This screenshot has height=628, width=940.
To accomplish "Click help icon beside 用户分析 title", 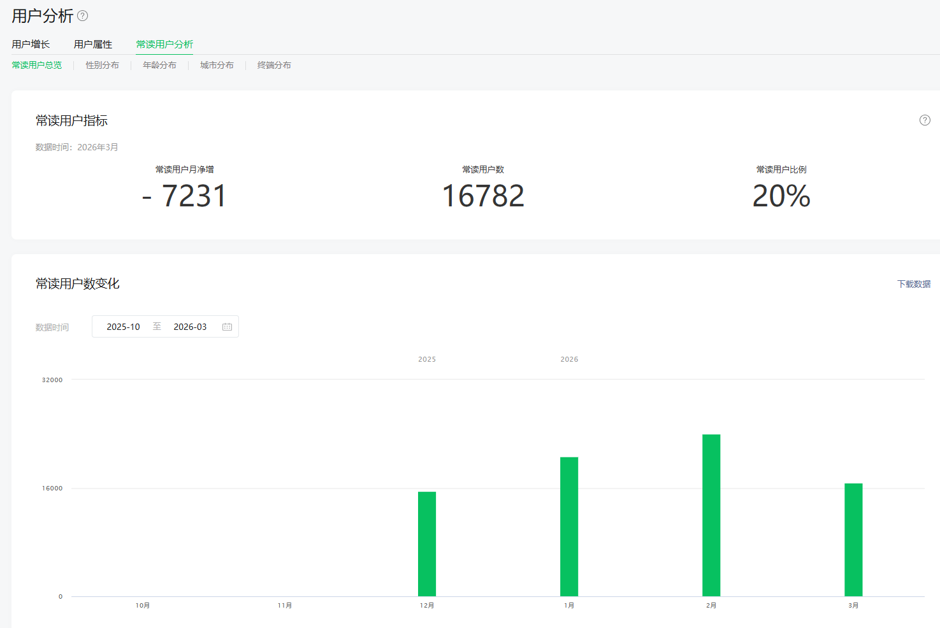I will 83,16.
